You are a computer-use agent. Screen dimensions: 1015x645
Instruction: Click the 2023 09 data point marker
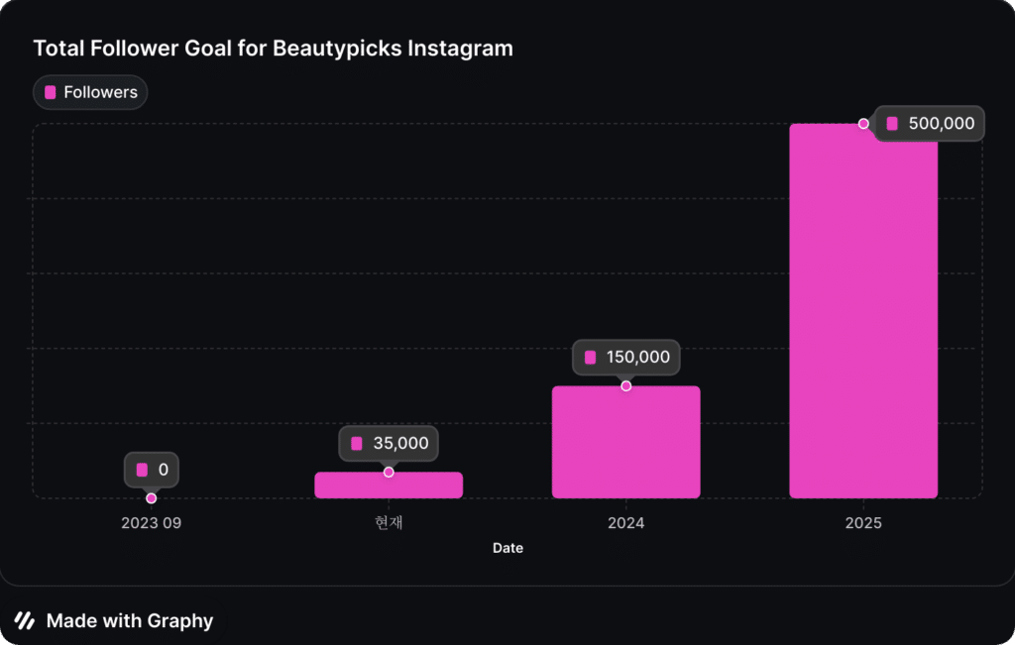coord(151,498)
